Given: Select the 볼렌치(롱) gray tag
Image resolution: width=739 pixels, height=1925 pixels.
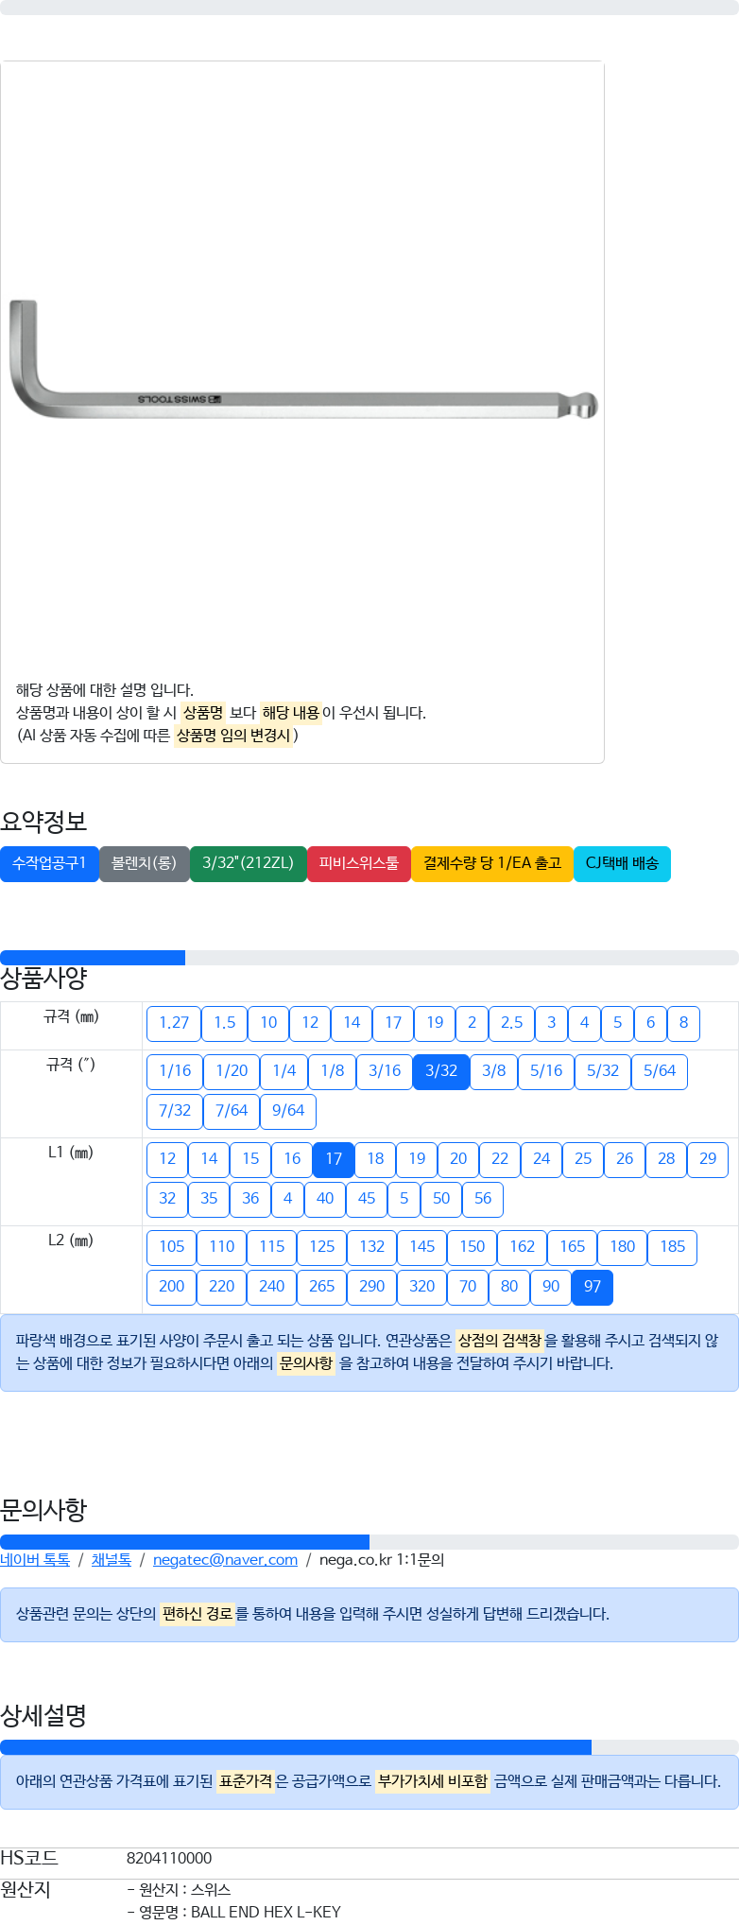Looking at the screenshot, I should (144, 863).
